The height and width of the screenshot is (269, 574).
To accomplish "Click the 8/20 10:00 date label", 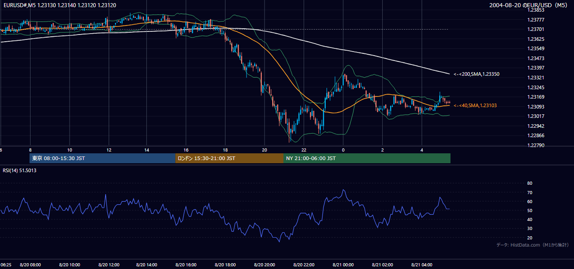I will coord(71,265).
